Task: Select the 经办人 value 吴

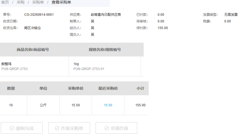Action: (93, 28)
